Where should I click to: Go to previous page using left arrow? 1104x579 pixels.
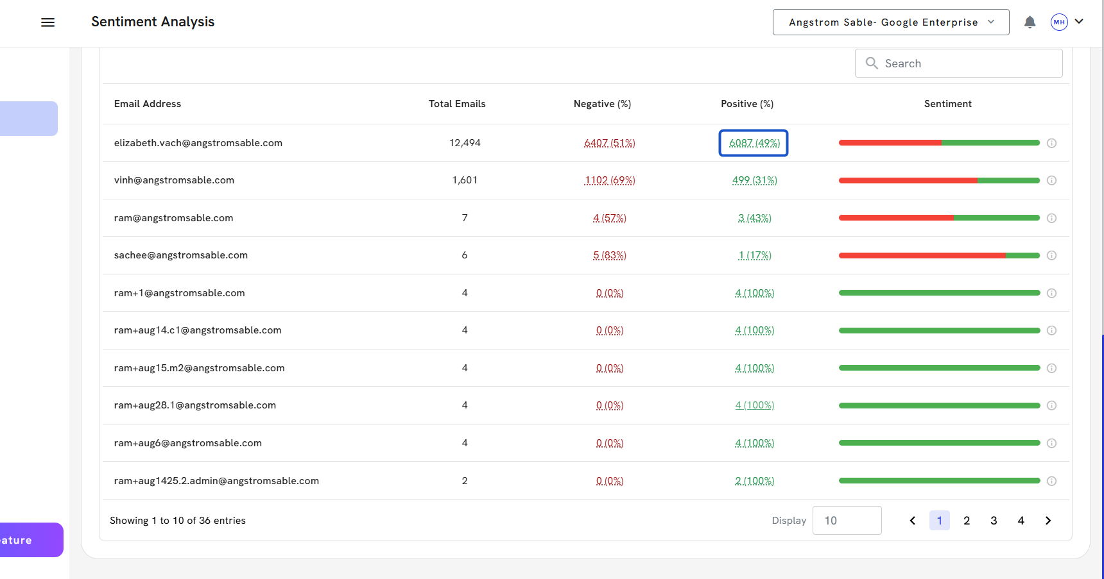click(x=912, y=521)
